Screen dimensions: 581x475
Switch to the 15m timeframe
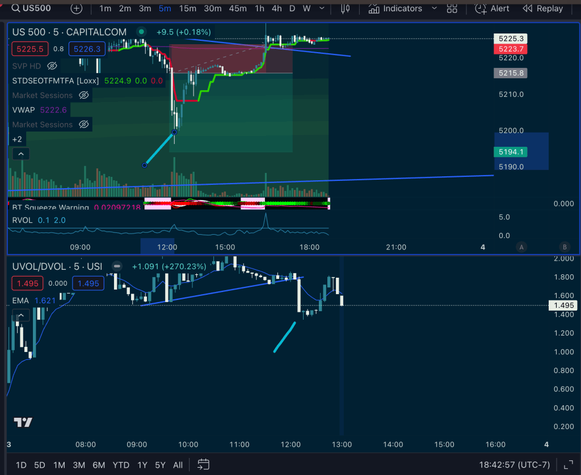[x=187, y=9]
